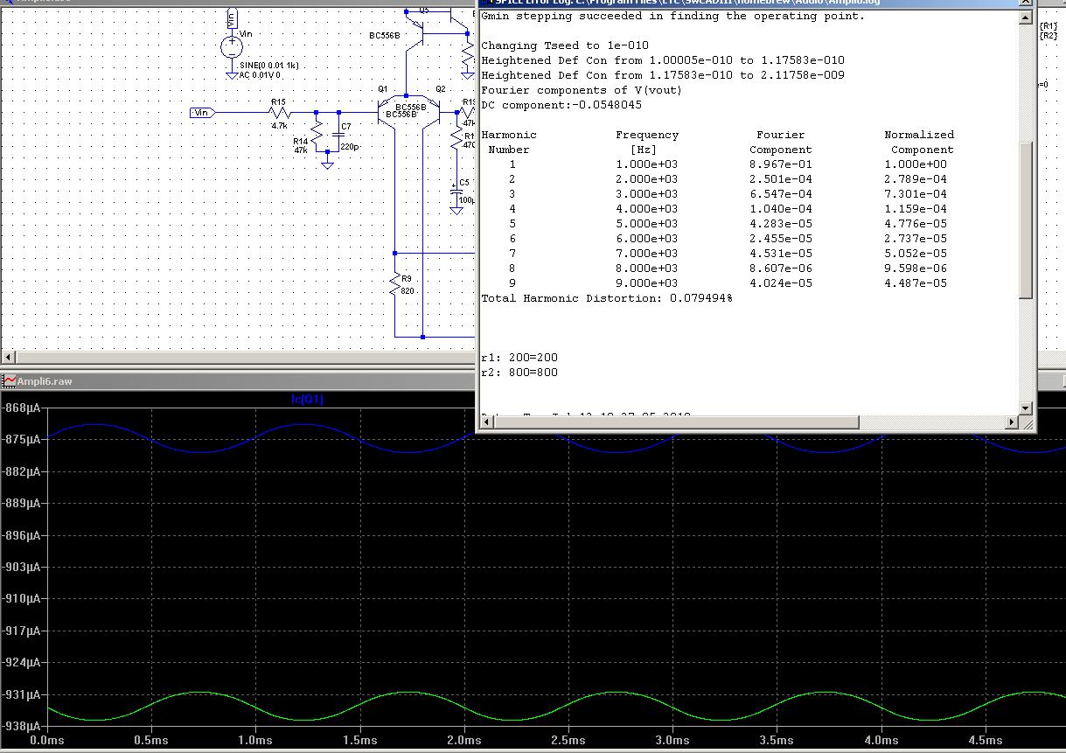Select the Vin input net label flag
Viewport: 1066px width, 753px height.
[x=202, y=113]
